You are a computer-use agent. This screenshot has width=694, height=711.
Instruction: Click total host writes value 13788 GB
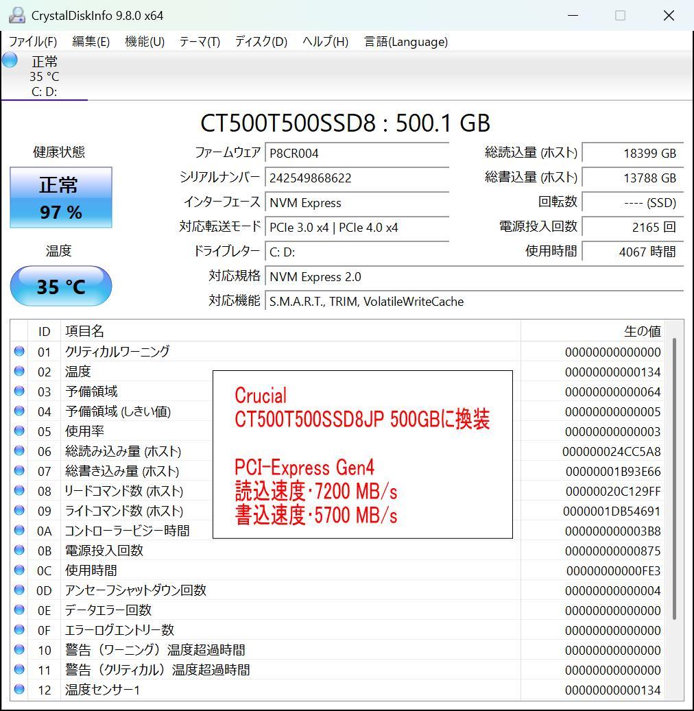click(x=633, y=178)
